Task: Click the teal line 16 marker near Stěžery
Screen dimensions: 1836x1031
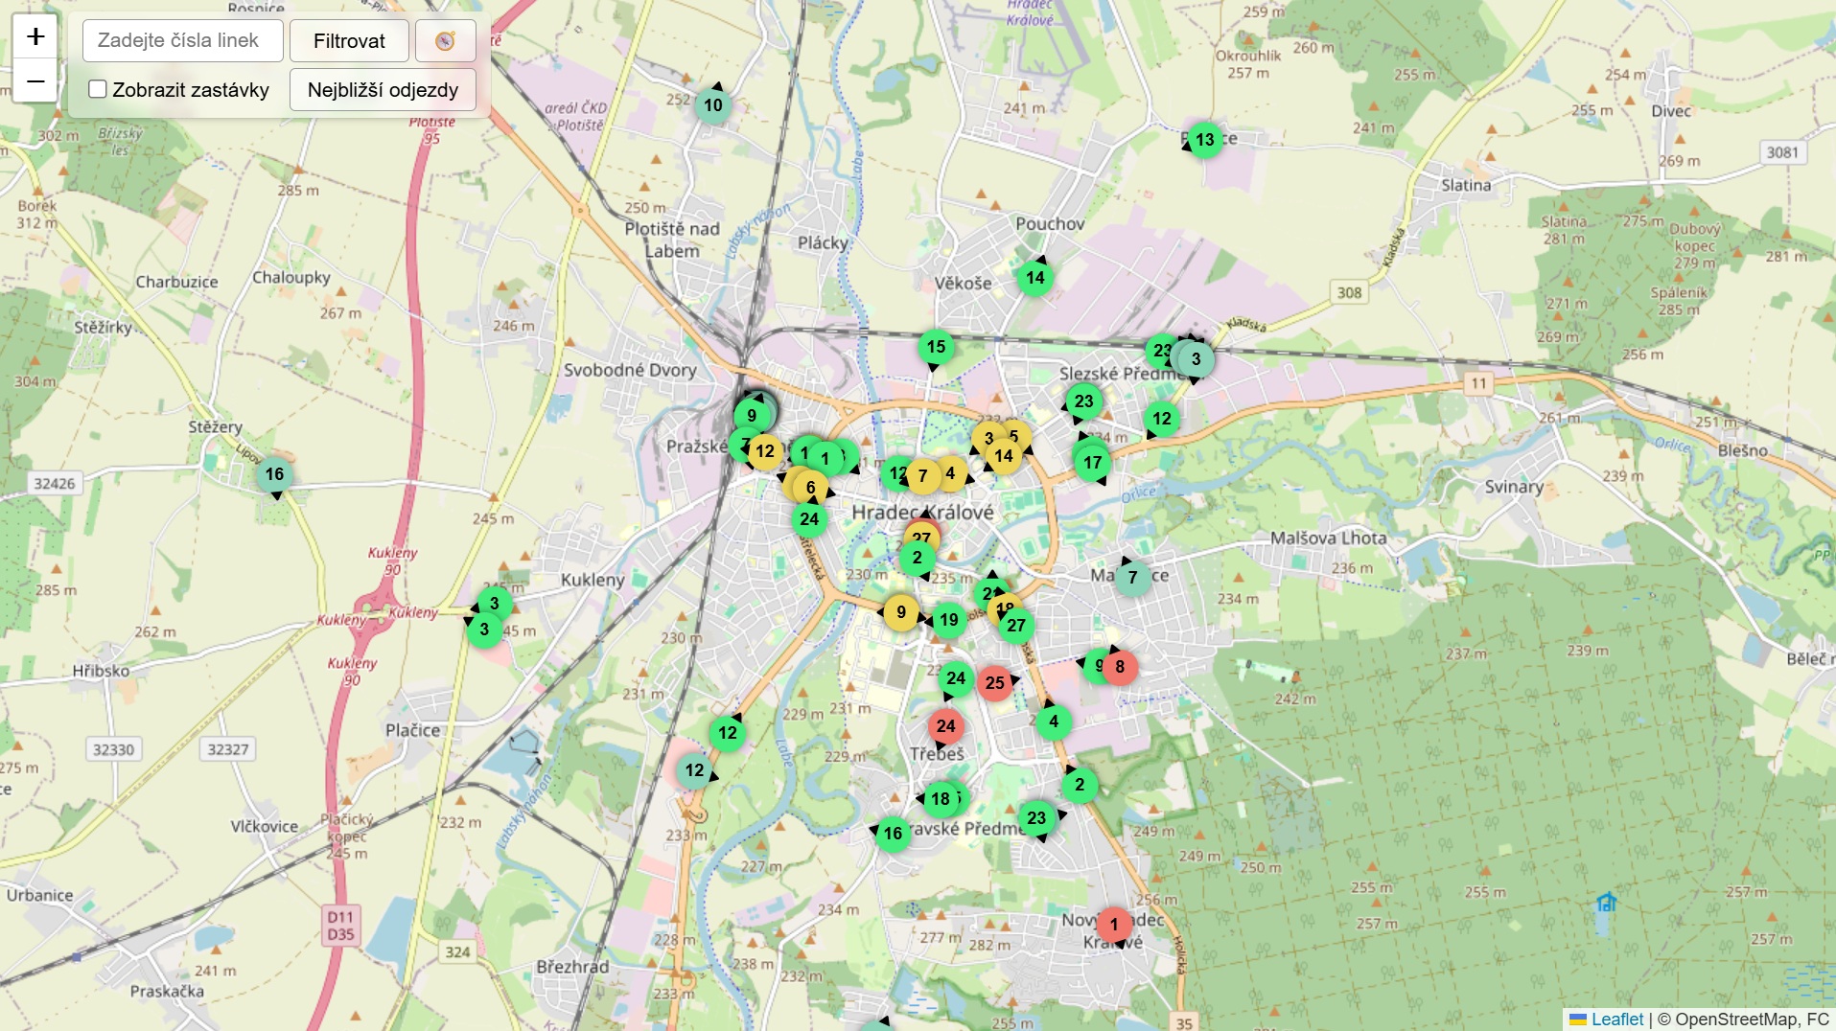Action: point(274,474)
